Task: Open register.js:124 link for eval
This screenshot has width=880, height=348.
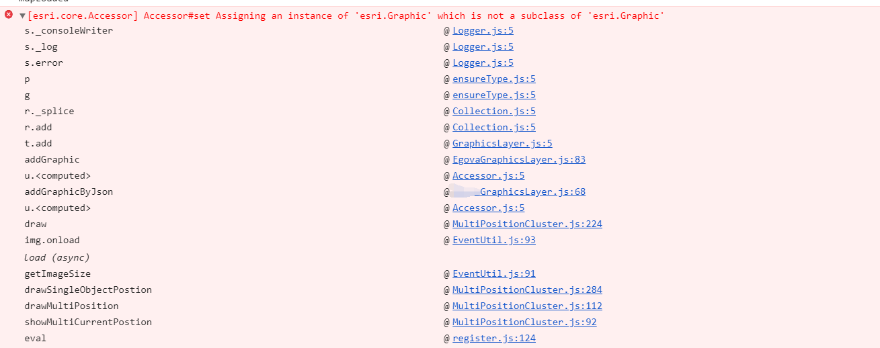Action: coord(493,338)
